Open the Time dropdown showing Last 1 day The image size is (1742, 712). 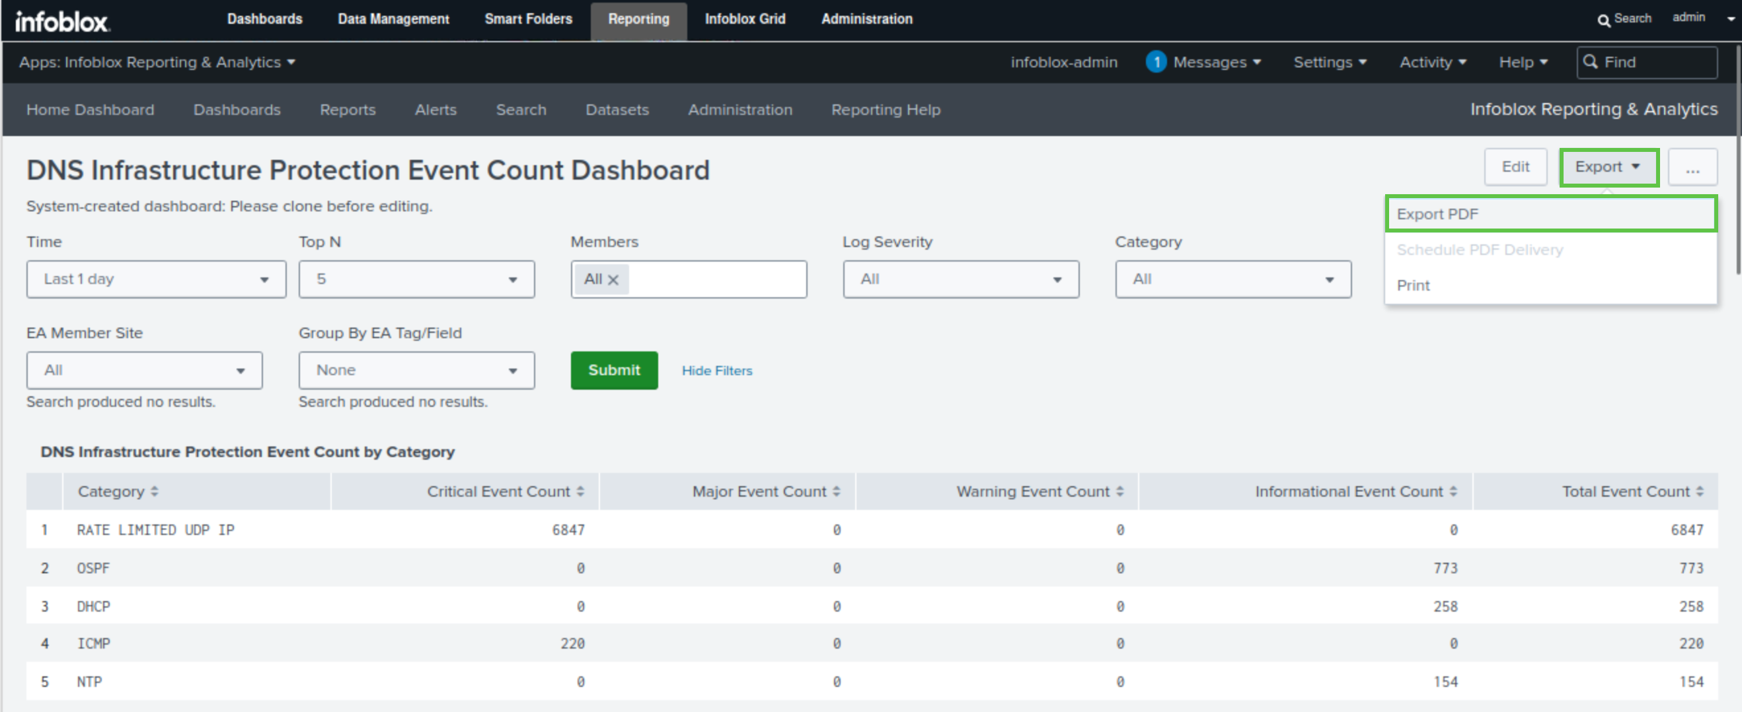pos(156,279)
